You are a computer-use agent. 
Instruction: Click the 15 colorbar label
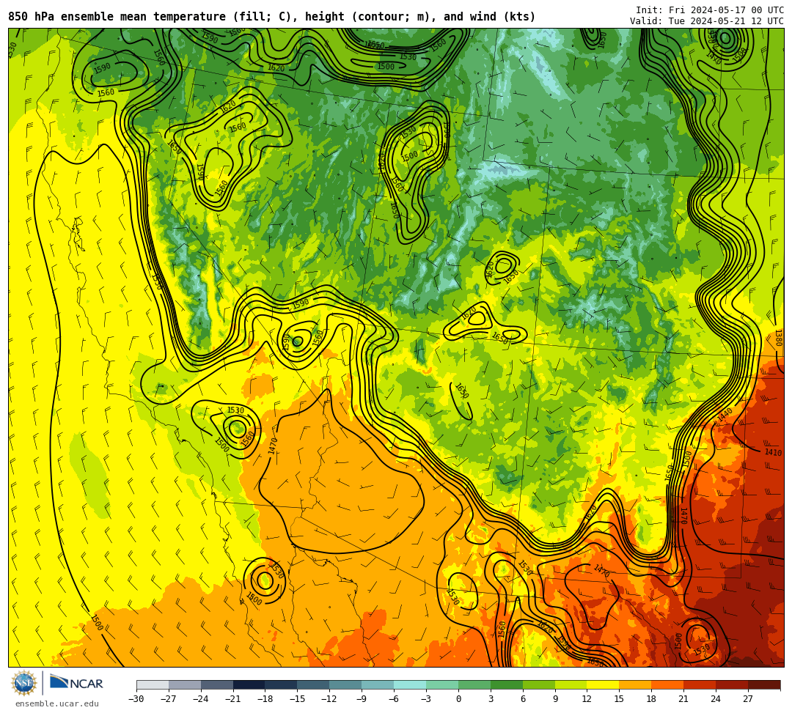click(x=619, y=699)
